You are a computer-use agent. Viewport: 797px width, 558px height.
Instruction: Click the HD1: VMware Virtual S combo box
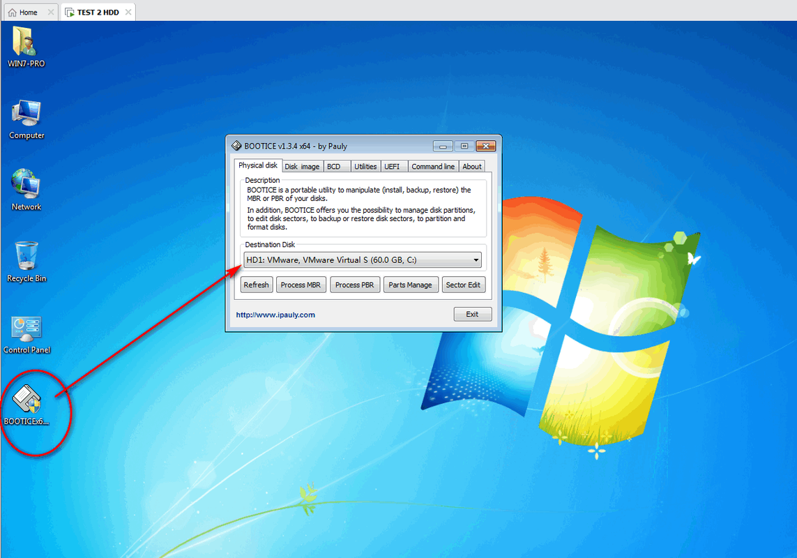point(362,260)
